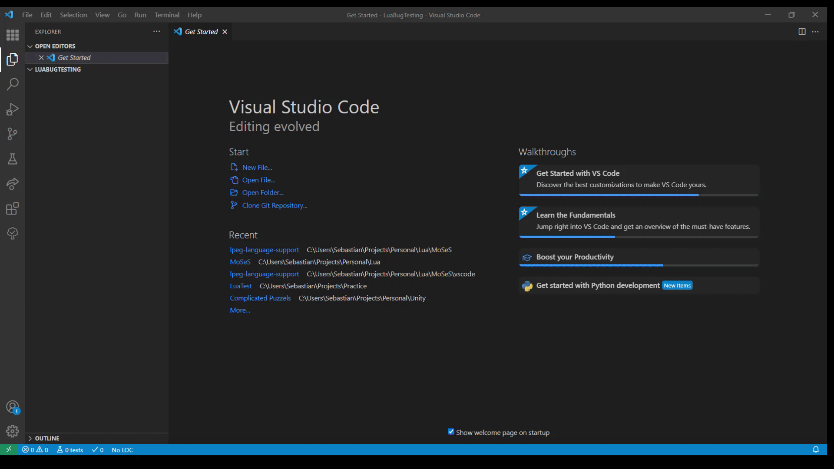Click the Clone Git Repository link
The height and width of the screenshot is (469, 834).
(275, 205)
